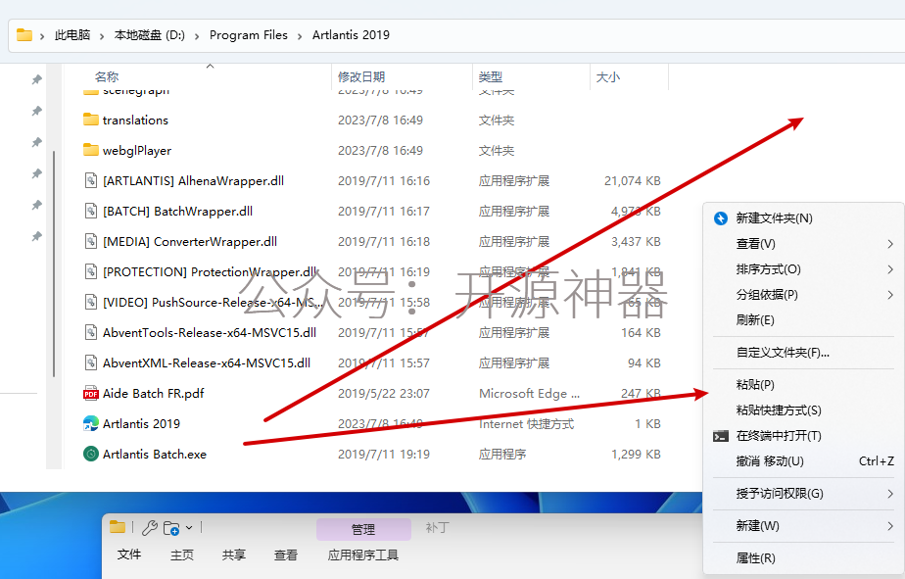905x579 pixels.
Task: Expand the 查看(V) submenu arrow
Action: [890, 244]
